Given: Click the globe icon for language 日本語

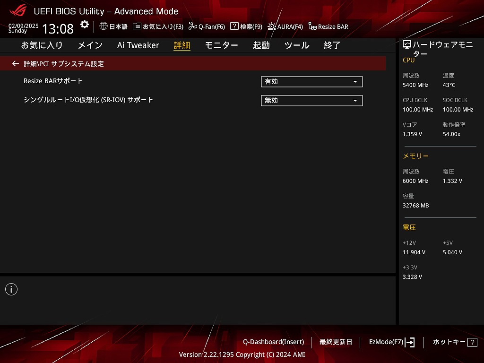Looking at the screenshot, I should point(104,26).
